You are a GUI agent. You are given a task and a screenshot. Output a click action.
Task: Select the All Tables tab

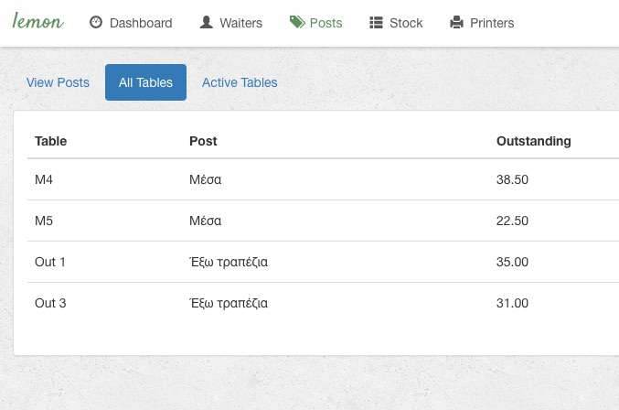145,82
